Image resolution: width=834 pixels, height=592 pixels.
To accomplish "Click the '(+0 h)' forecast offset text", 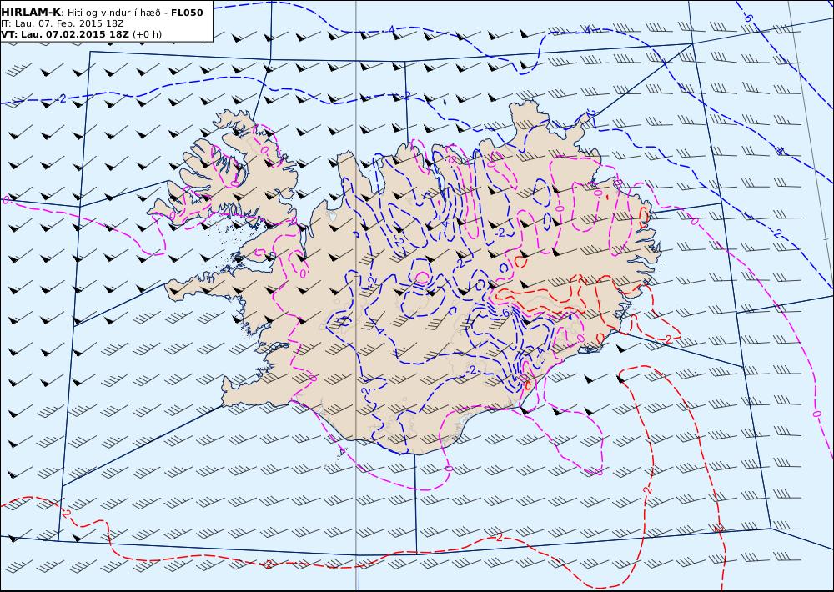I will pyautogui.click(x=147, y=34).
